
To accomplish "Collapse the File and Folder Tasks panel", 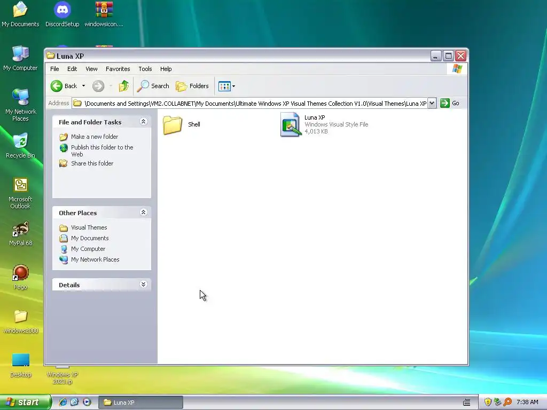I will [143, 121].
